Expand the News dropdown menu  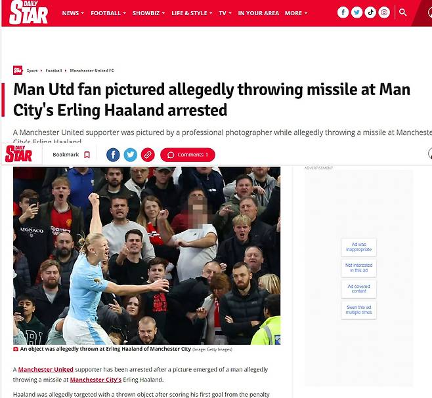[x=73, y=13]
